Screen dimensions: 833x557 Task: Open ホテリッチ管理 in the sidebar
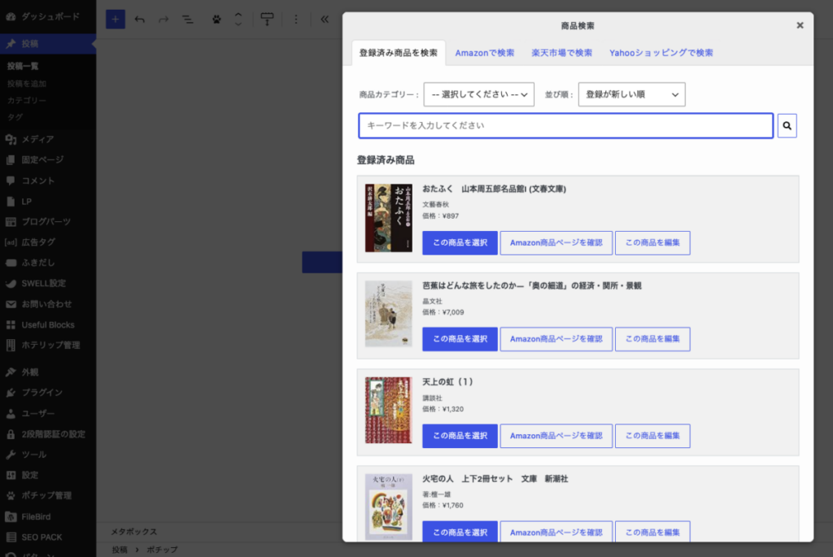48,345
